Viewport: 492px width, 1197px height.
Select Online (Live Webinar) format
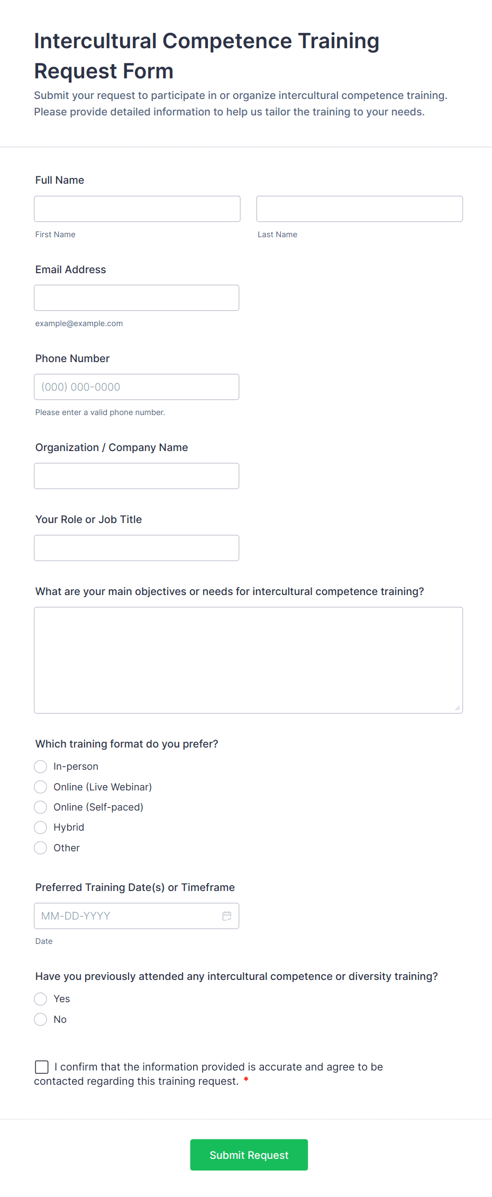(x=40, y=787)
